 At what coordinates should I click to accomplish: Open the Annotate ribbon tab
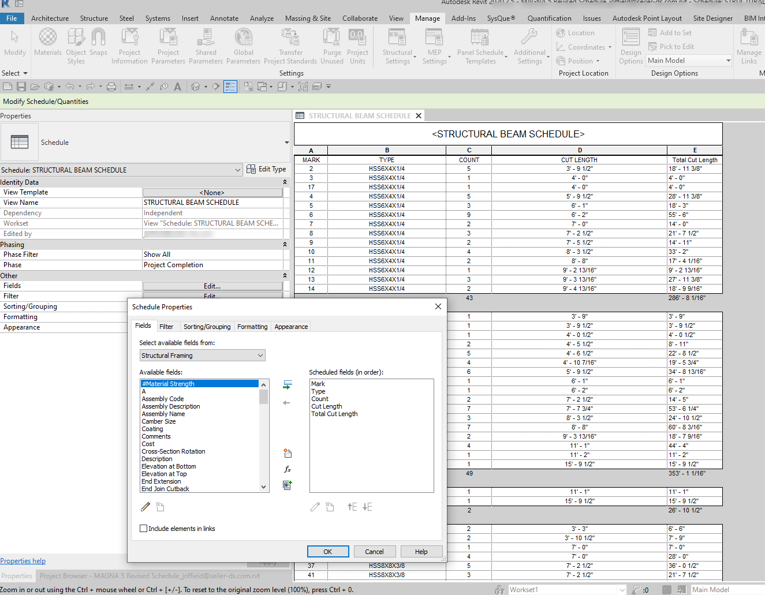point(224,18)
